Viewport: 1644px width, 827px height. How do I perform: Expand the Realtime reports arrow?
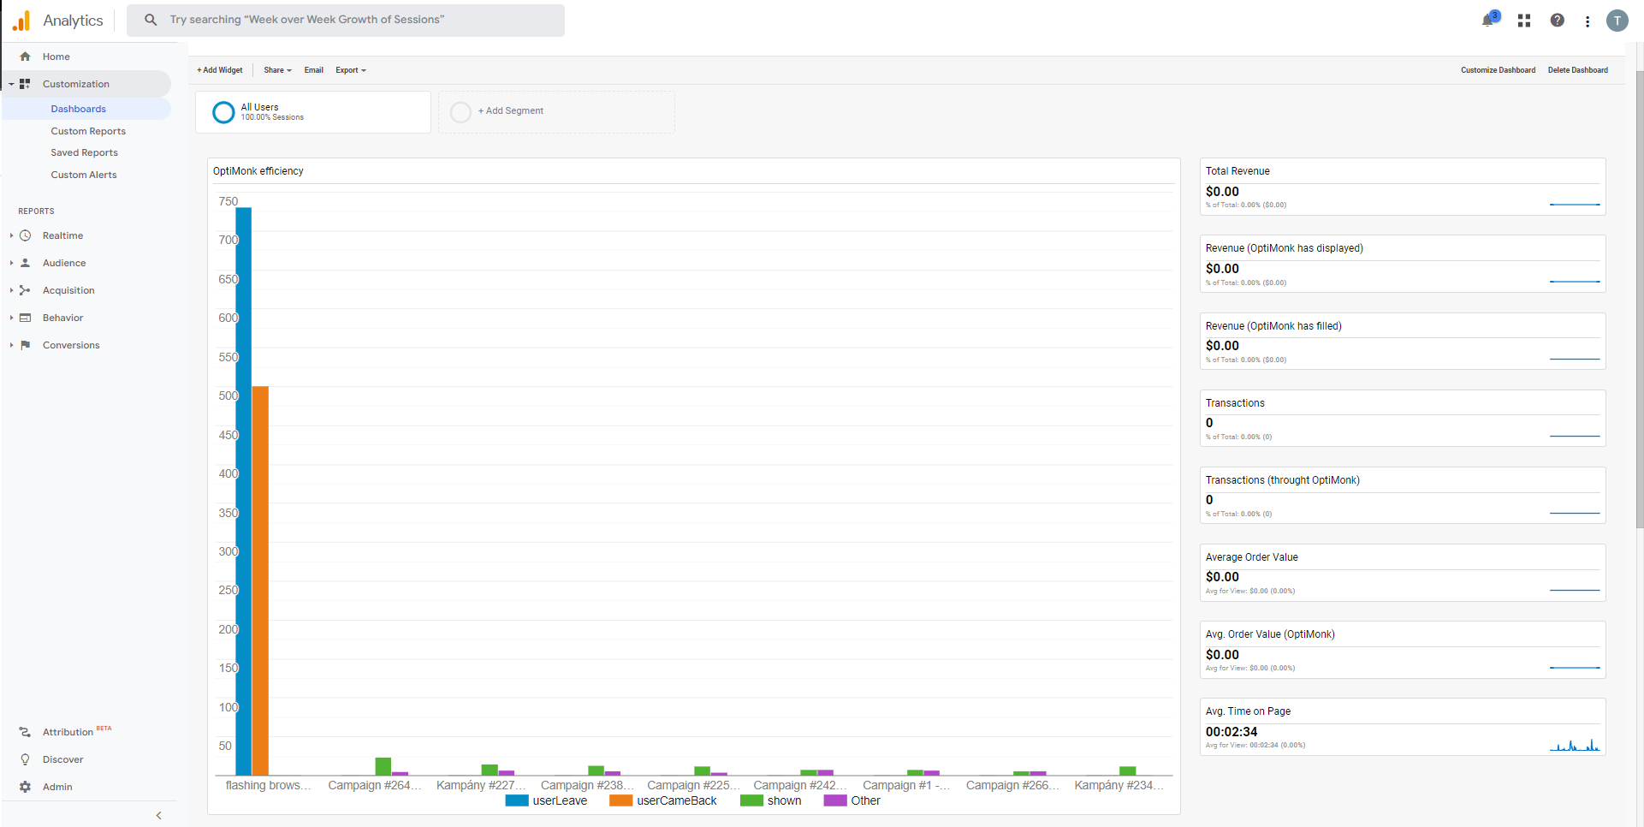11,235
